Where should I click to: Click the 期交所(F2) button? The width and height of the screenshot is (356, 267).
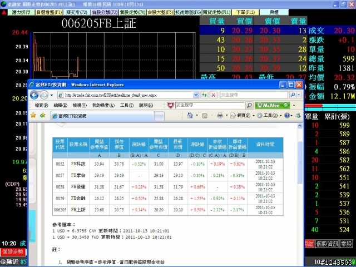click(77, 12)
